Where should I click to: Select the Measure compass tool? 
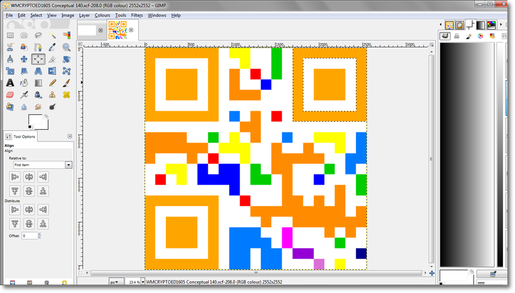click(10, 59)
